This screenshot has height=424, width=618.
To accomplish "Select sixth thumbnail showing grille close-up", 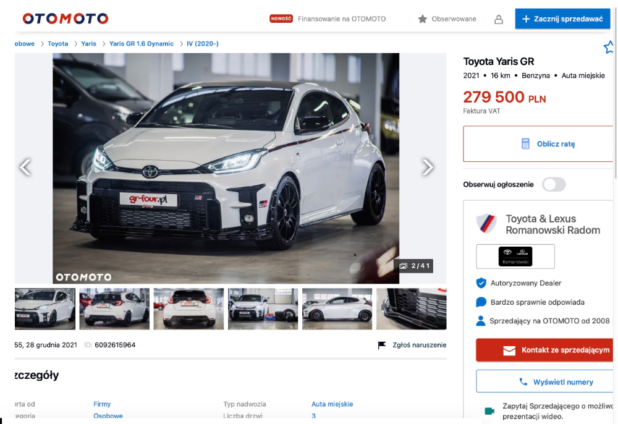I will (x=412, y=308).
